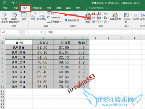
Task: Click the Undo arrow icon
Action: point(13,3)
